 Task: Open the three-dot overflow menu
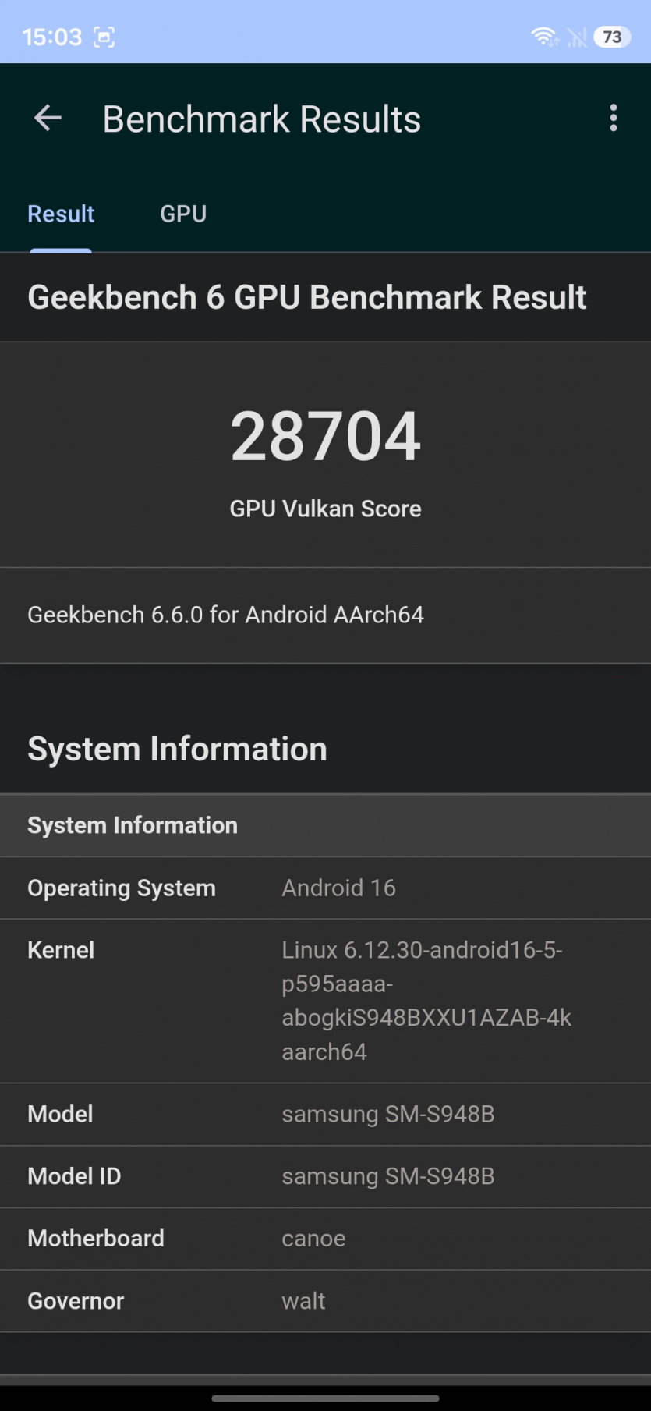tap(614, 119)
